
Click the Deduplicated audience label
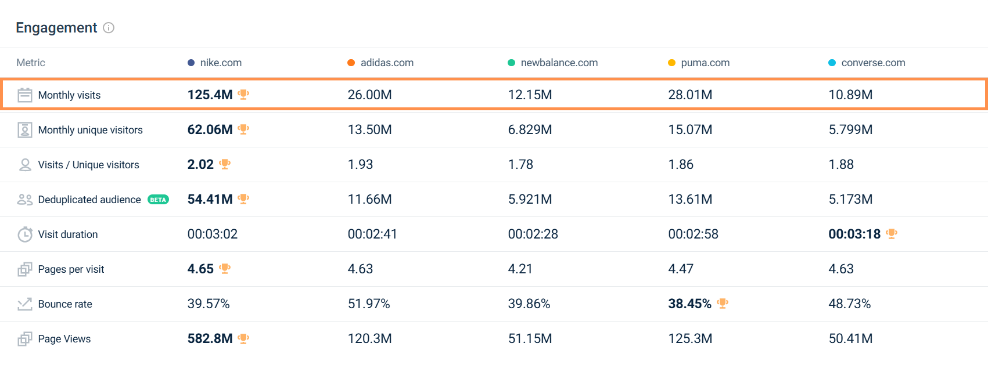(89, 200)
